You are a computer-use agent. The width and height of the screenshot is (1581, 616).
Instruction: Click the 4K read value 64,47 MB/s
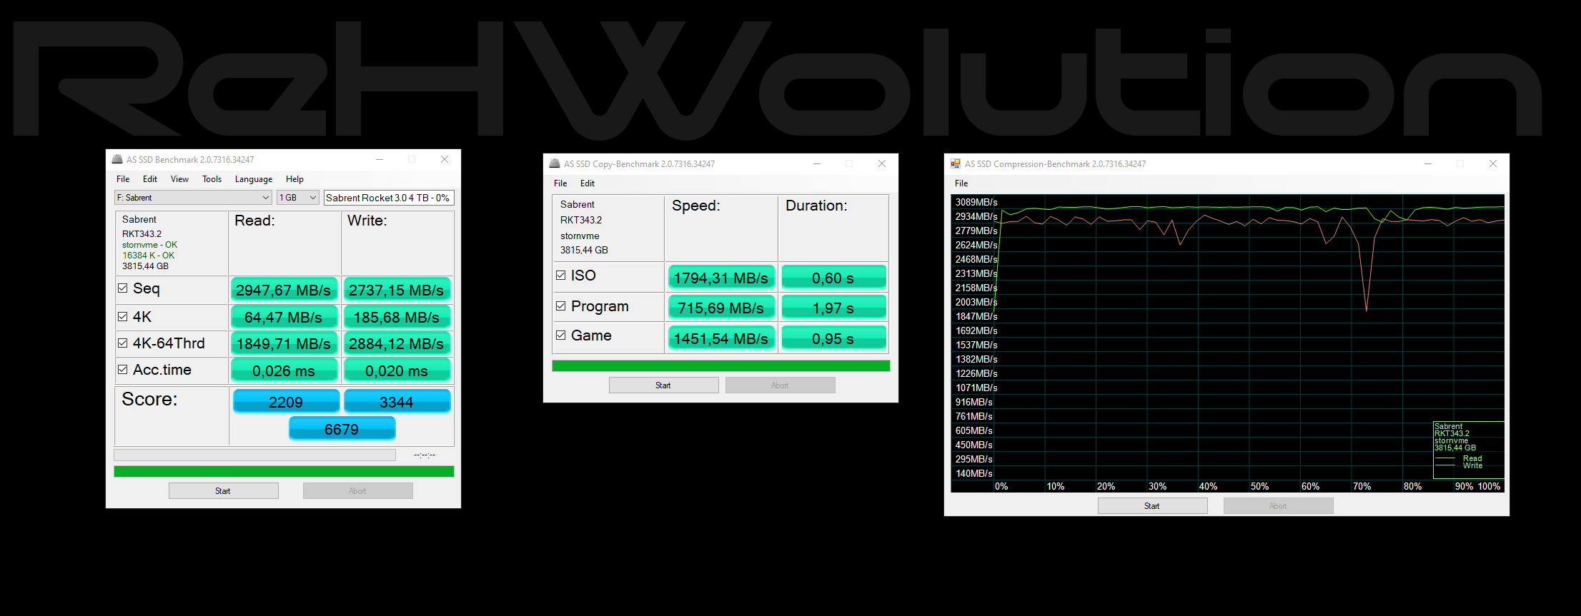coord(284,317)
